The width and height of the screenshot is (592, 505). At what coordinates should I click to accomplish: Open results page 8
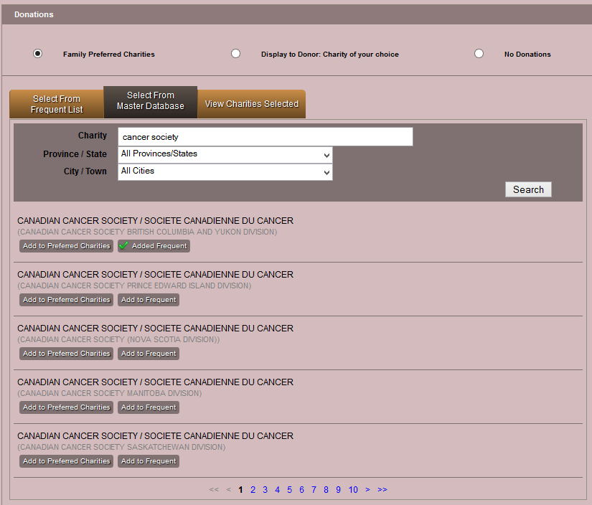click(x=326, y=490)
